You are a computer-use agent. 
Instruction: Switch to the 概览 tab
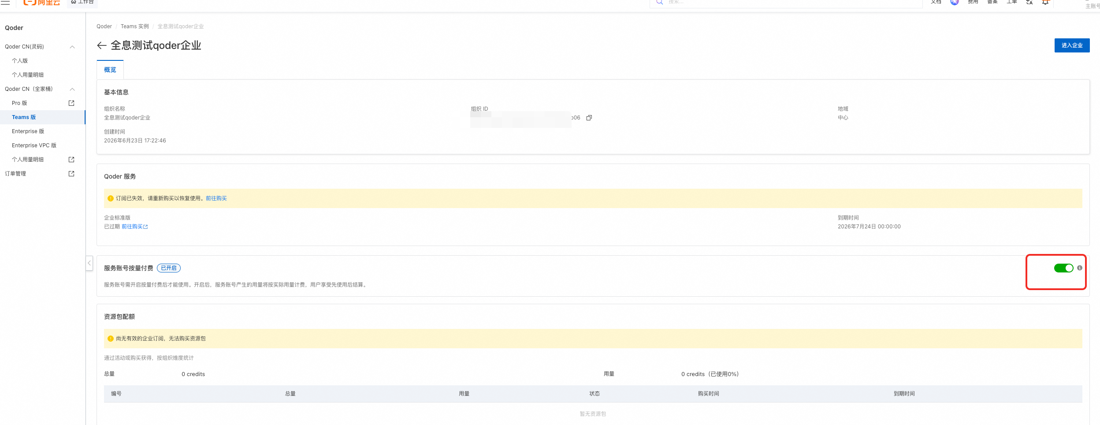pyautogui.click(x=110, y=70)
